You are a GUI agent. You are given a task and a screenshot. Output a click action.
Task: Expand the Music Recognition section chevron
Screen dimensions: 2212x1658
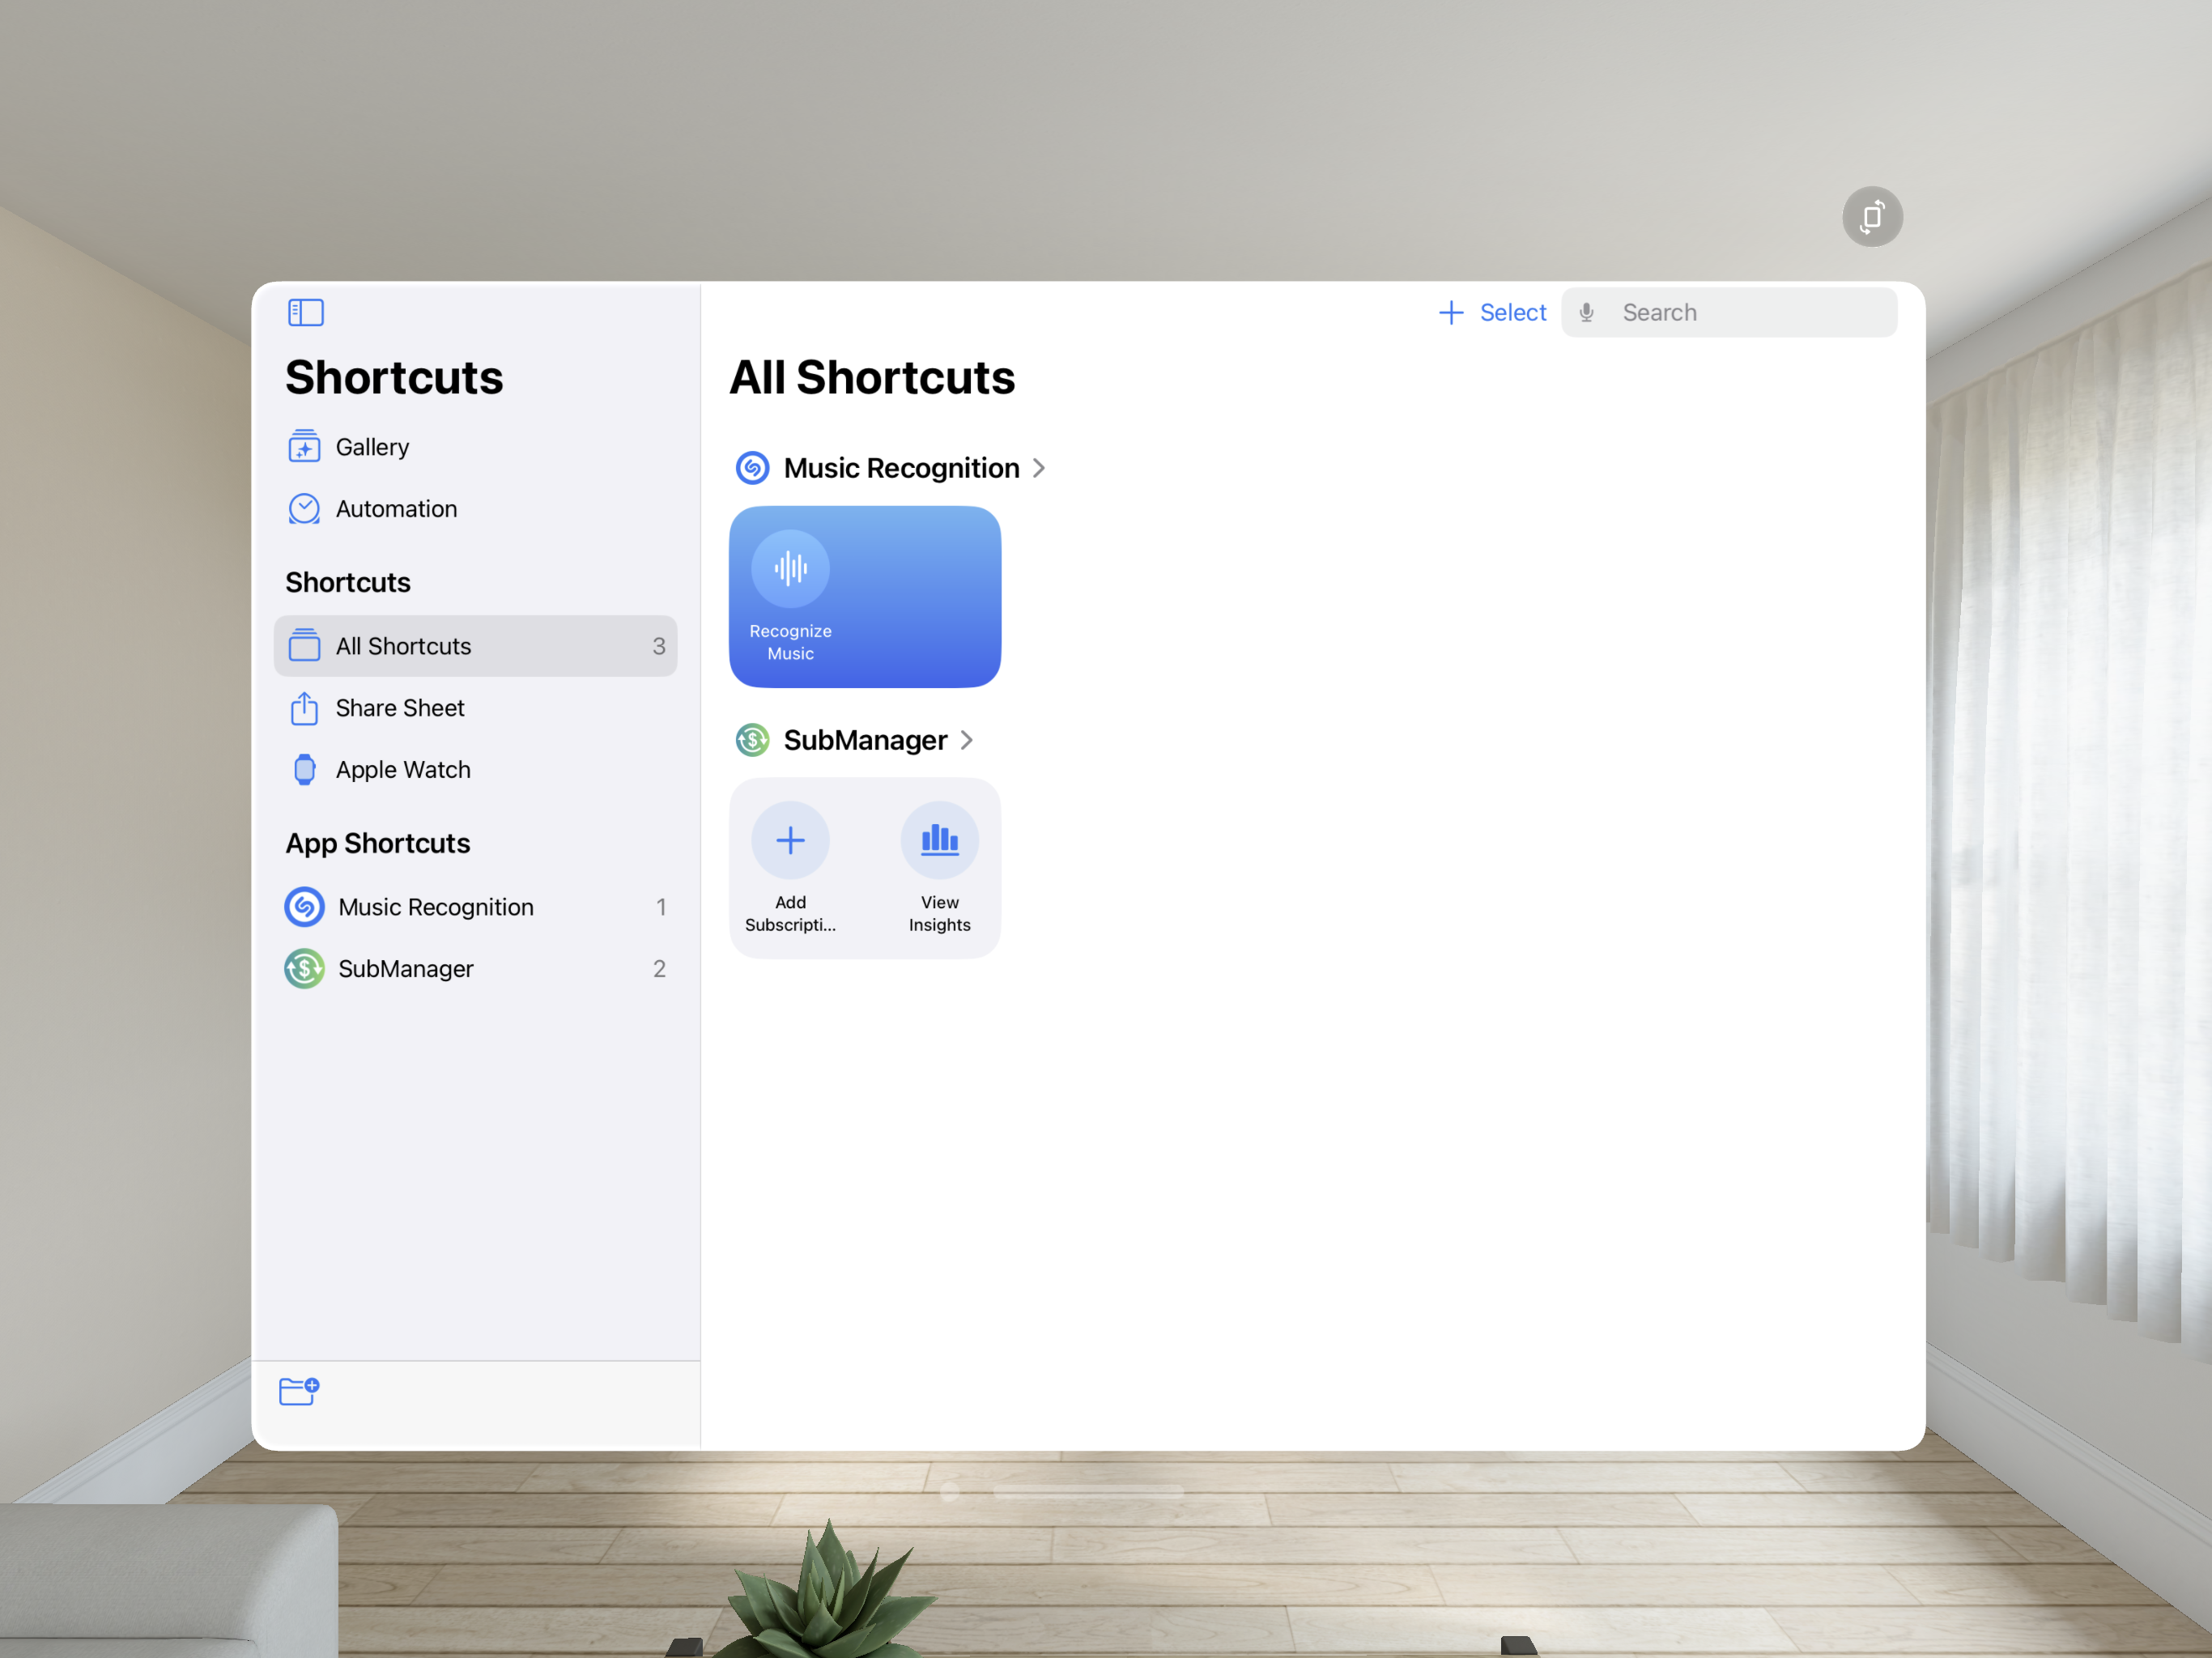pyautogui.click(x=1040, y=468)
